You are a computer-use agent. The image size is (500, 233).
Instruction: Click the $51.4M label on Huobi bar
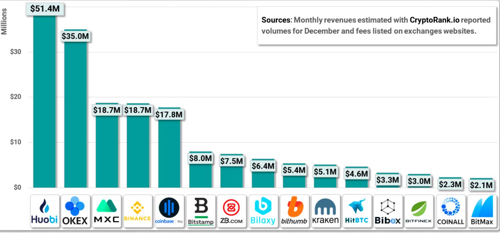45,9
